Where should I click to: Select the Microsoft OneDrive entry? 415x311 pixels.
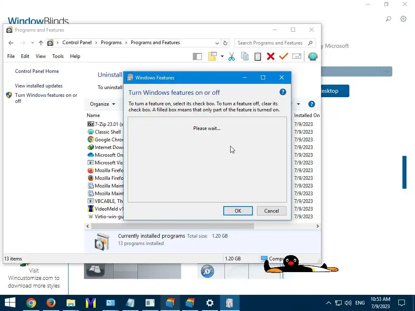(x=105, y=155)
